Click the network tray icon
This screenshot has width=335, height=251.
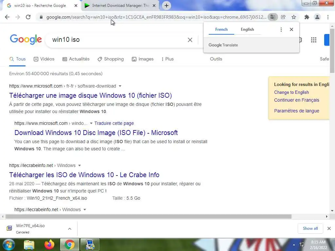tap(302, 244)
